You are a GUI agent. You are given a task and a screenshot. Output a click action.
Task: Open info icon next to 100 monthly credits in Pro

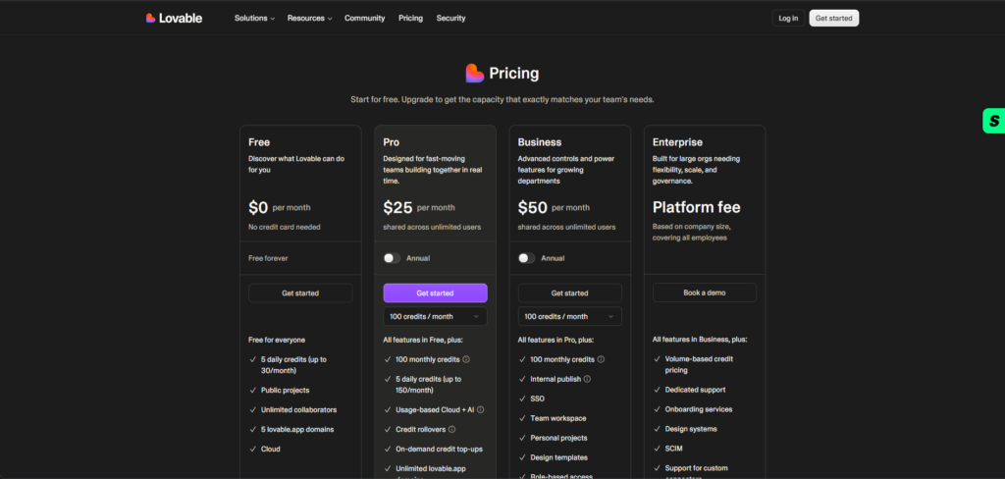click(466, 359)
